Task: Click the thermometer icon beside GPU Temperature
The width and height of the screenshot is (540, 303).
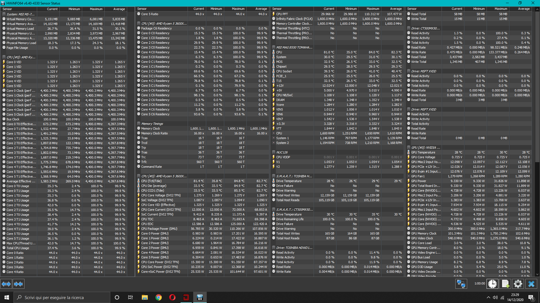Action: tap(409, 152)
